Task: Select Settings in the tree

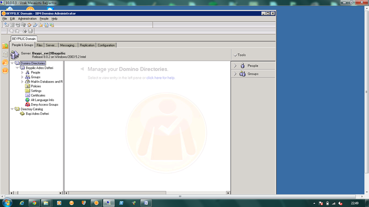Action: (36, 91)
